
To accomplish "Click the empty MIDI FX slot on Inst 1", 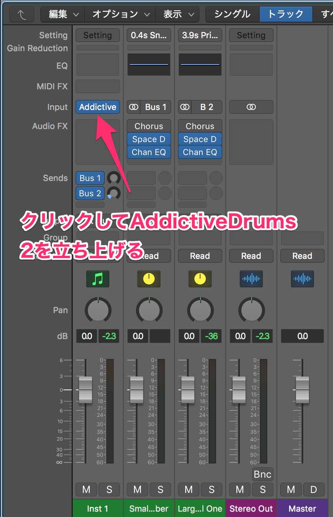I will tap(98, 86).
